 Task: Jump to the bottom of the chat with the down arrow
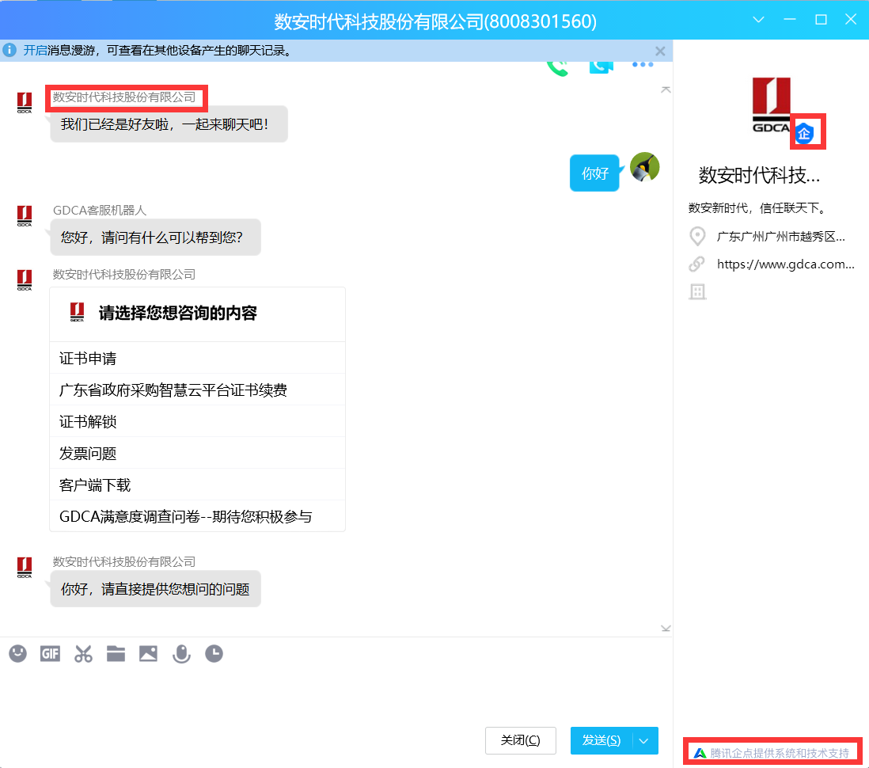666,629
